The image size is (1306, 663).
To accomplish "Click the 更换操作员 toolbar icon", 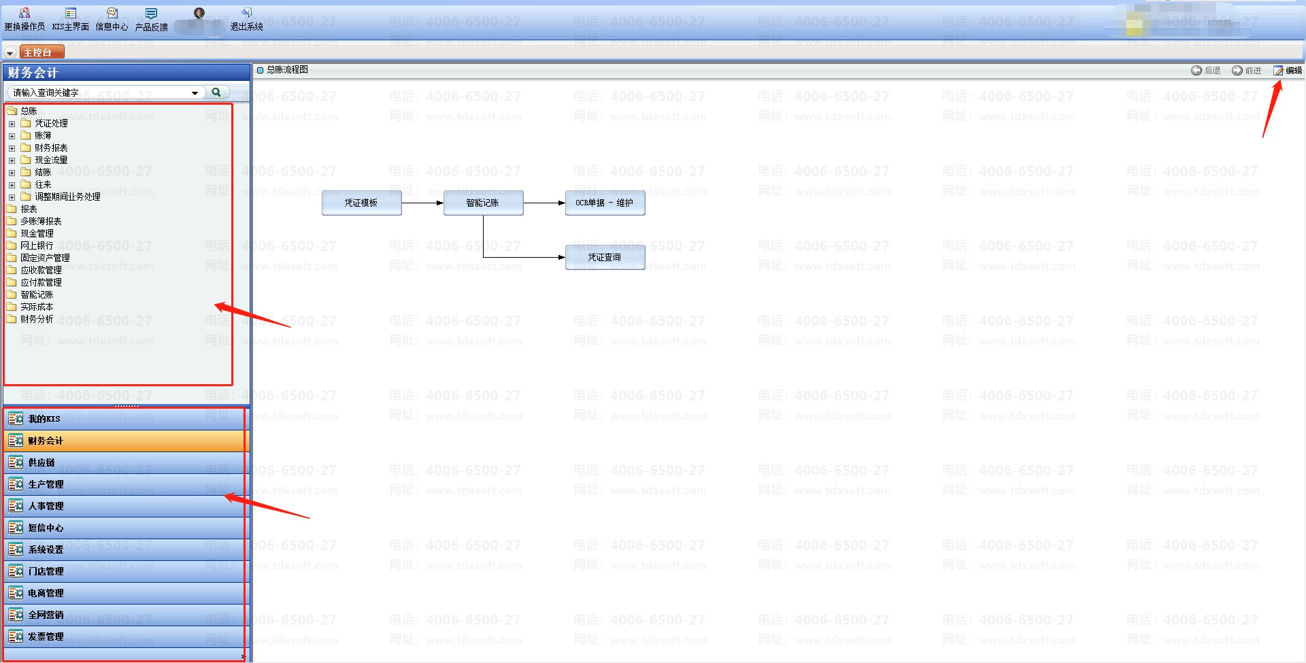I will [24, 13].
